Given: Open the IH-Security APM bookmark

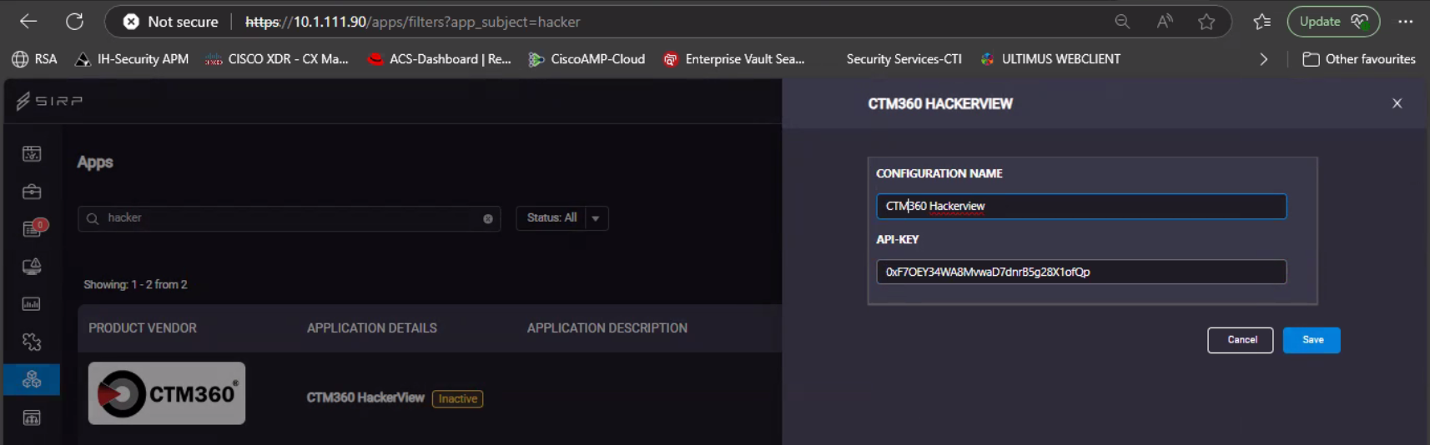Looking at the screenshot, I should [132, 59].
